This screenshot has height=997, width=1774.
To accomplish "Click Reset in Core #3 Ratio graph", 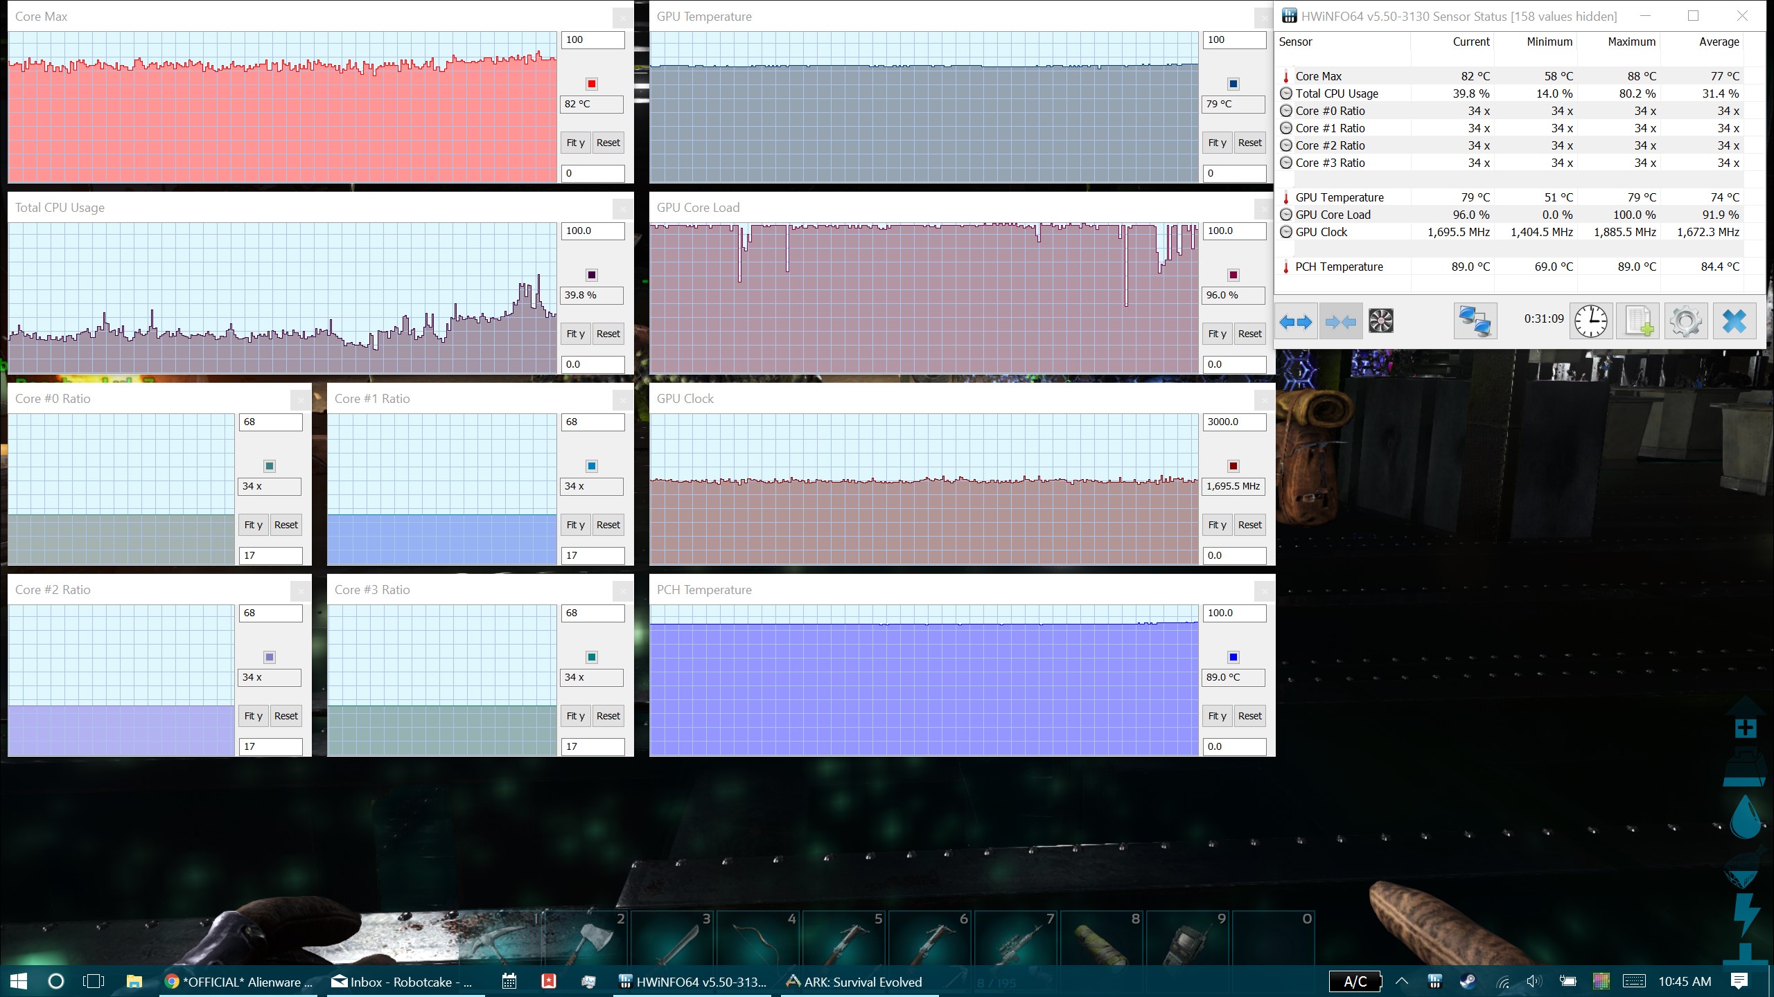I will coord(608,716).
